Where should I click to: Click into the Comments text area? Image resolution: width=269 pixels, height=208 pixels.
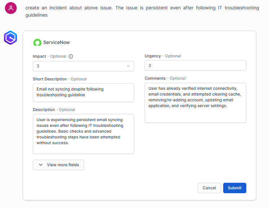(195, 103)
